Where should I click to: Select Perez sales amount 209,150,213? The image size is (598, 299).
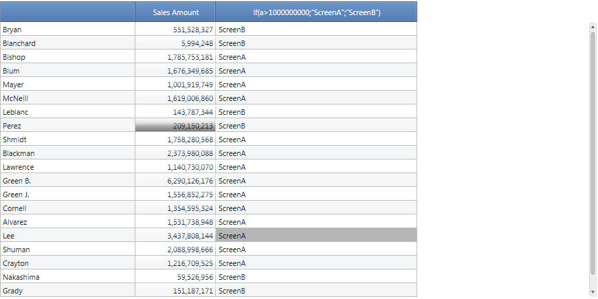(175, 126)
